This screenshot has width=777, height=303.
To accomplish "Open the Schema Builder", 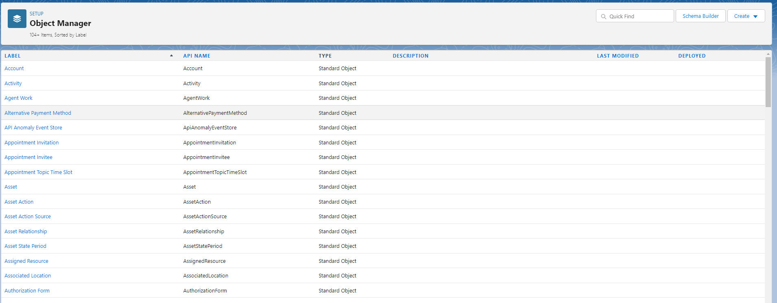I will click(x=700, y=16).
